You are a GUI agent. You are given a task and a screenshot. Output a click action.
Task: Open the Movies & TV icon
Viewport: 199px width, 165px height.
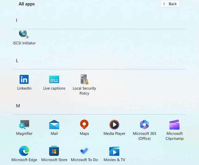click(114, 151)
